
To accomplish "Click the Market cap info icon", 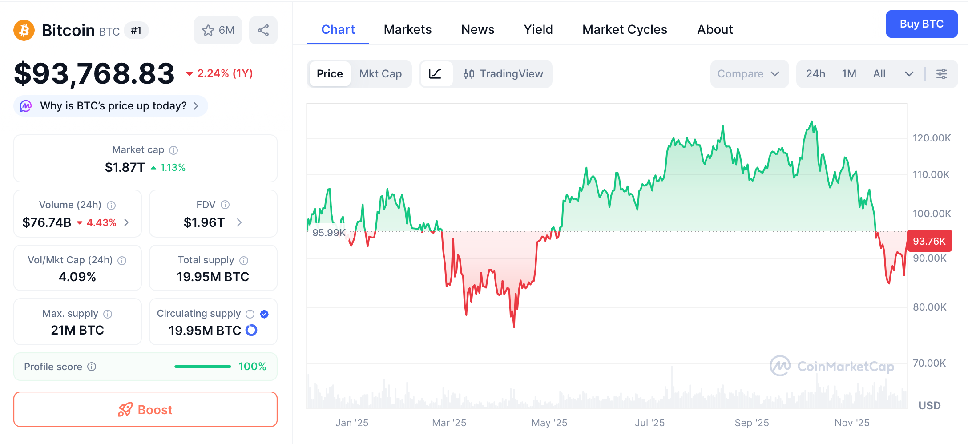I will tap(173, 150).
